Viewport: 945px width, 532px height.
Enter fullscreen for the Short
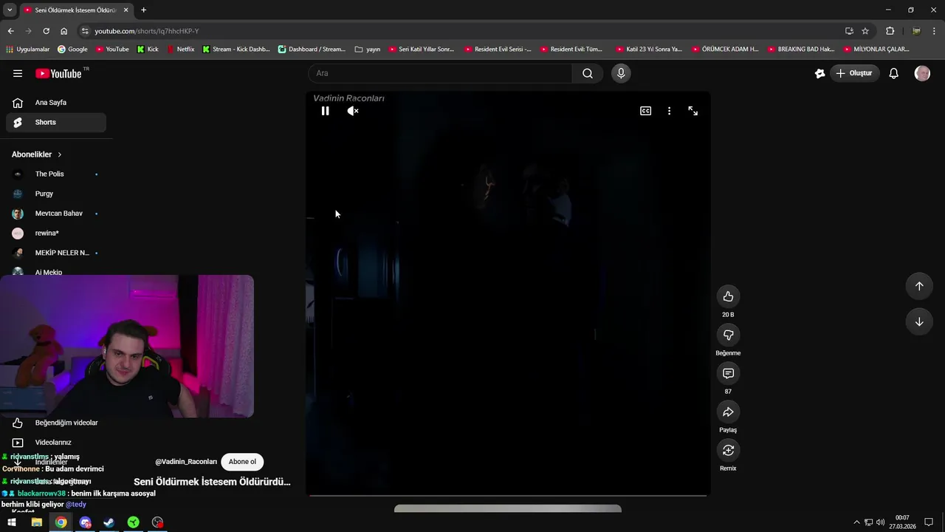(693, 111)
